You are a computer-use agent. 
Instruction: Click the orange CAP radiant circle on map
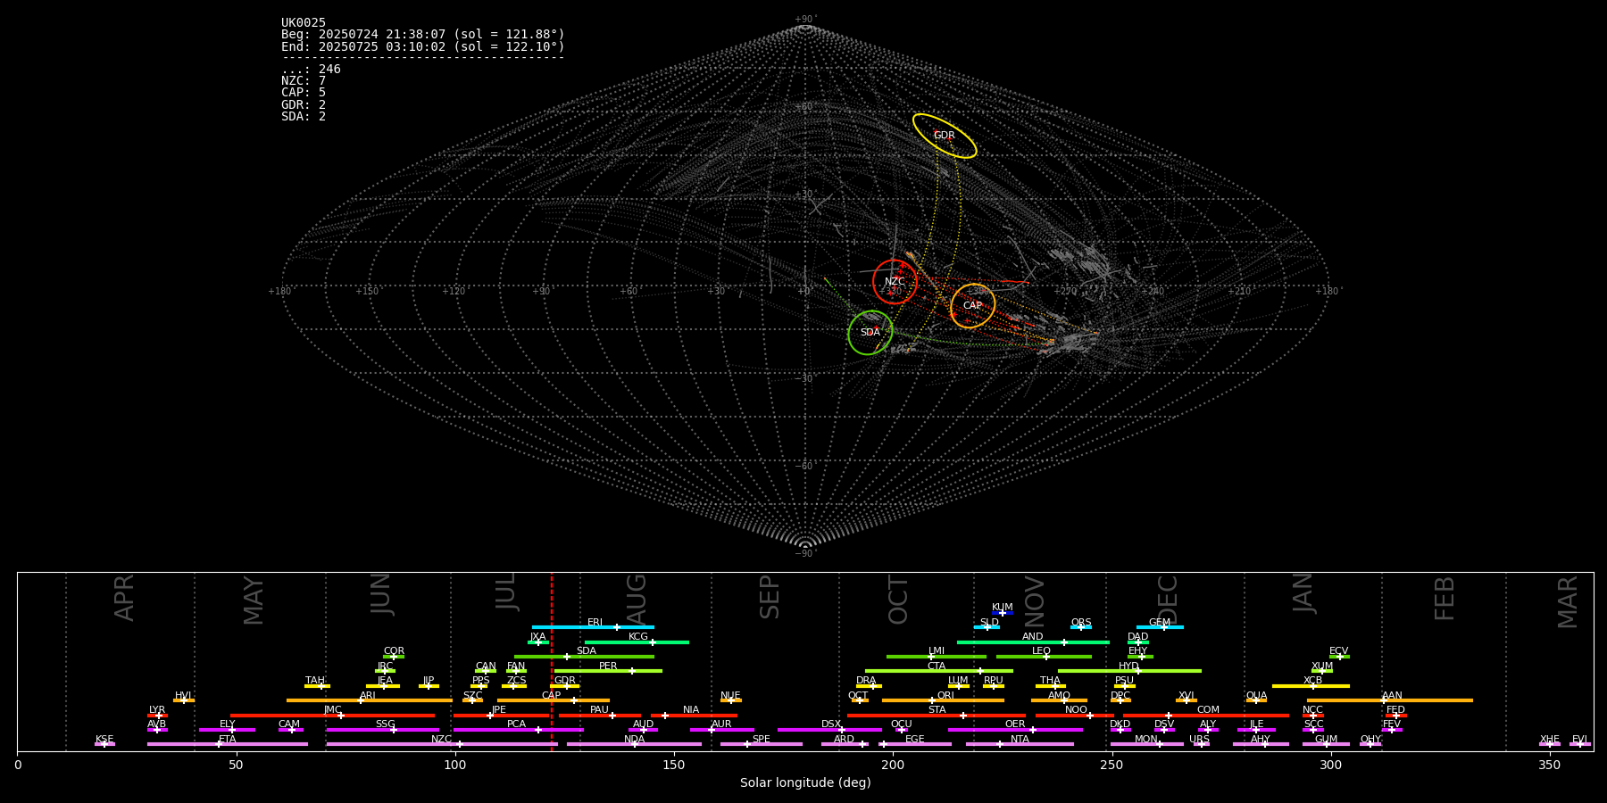[973, 306]
